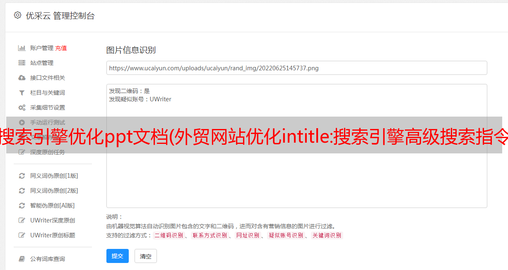508x270 pixels.
Task: Click the cloud upload icon for 接口文件相关
Action: tap(22, 78)
